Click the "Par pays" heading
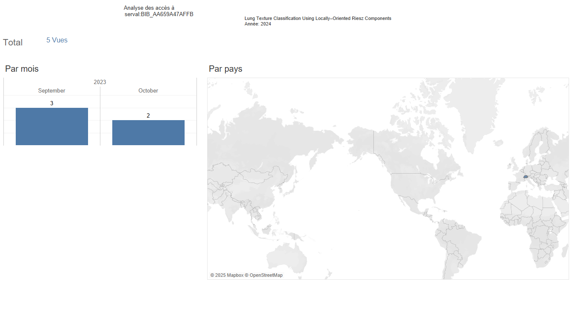Screen dimensions: 581x326 click(225, 69)
